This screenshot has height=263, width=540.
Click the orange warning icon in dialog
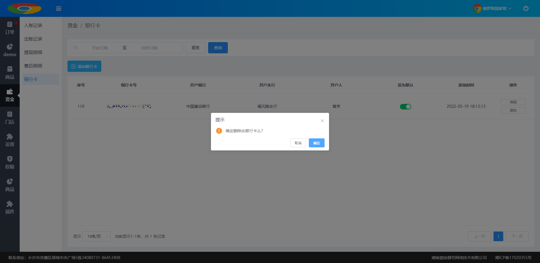point(219,131)
